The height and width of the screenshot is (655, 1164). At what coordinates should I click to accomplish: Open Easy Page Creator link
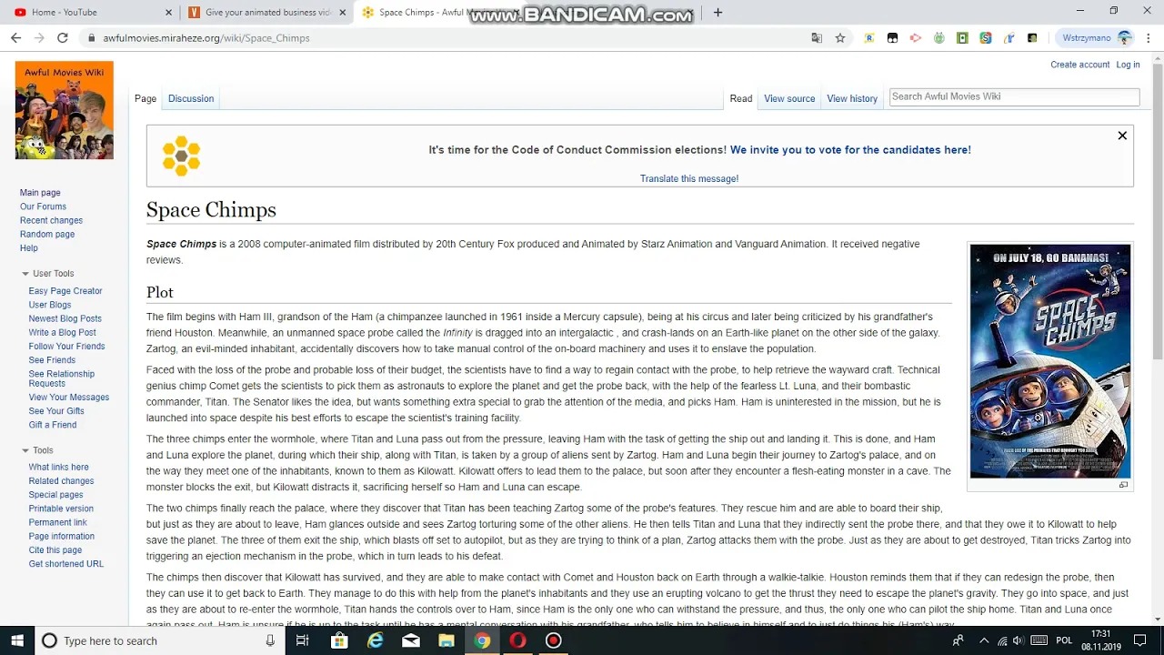pos(65,291)
